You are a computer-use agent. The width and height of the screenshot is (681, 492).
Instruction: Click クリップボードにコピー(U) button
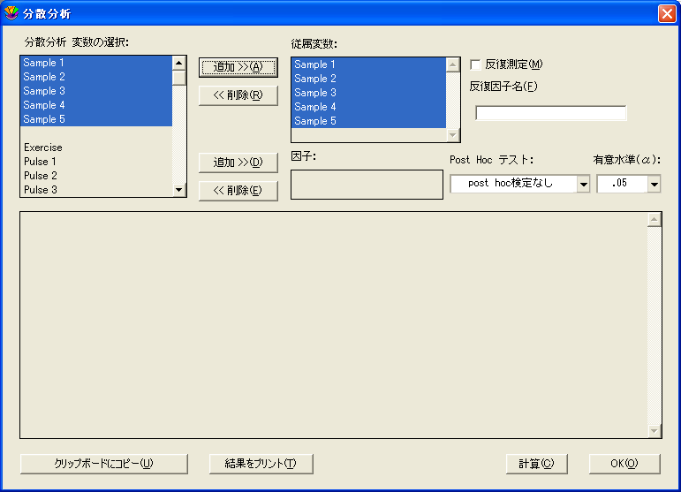tap(104, 464)
